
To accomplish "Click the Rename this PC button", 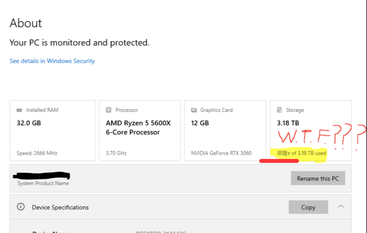I will [318, 178].
